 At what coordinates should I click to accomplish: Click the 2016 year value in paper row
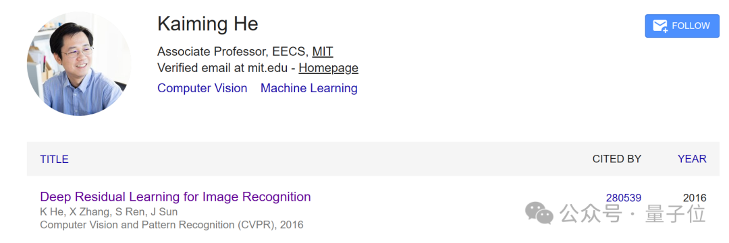pyautogui.click(x=695, y=198)
